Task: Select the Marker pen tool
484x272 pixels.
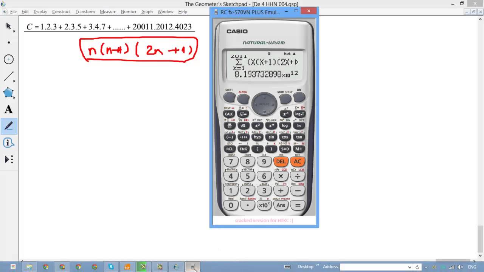Action: point(9,126)
